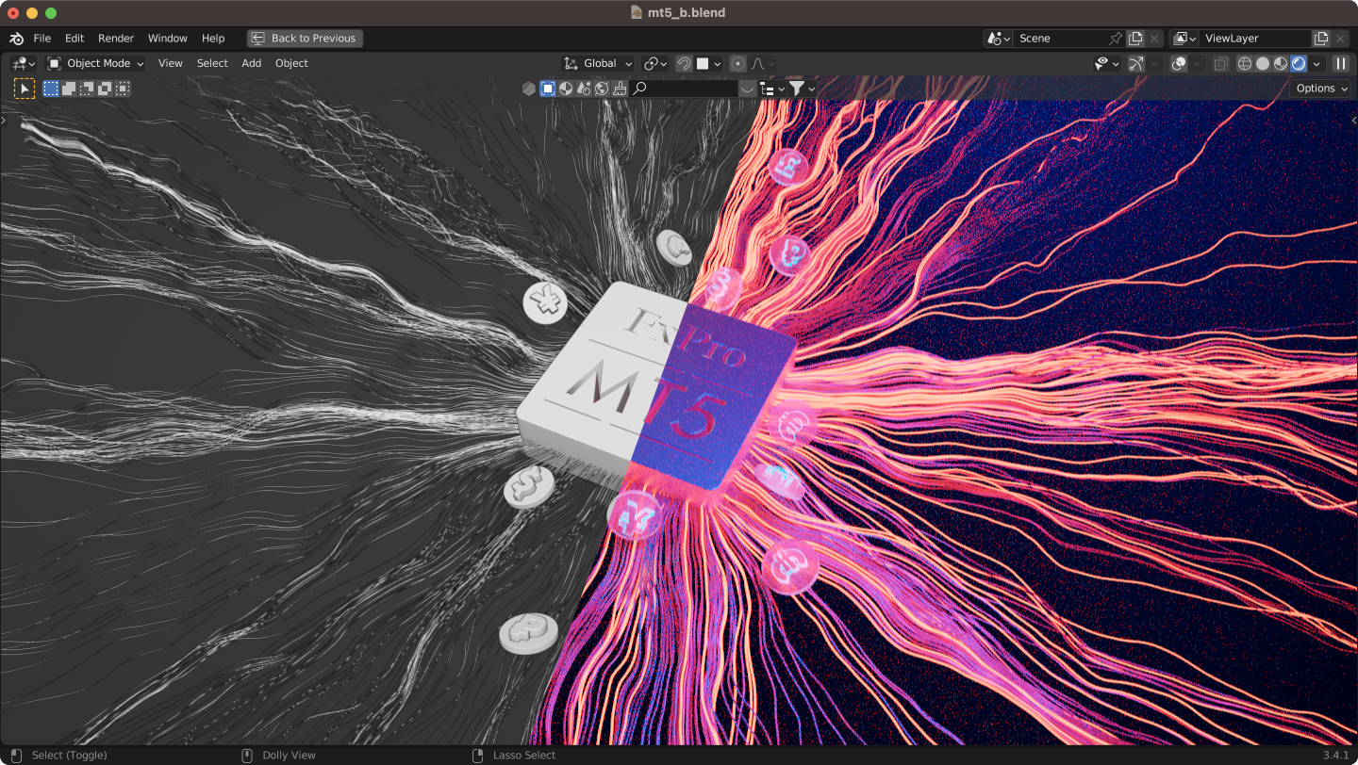
Task: Toggle X-Ray view mode
Action: point(1220,63)
